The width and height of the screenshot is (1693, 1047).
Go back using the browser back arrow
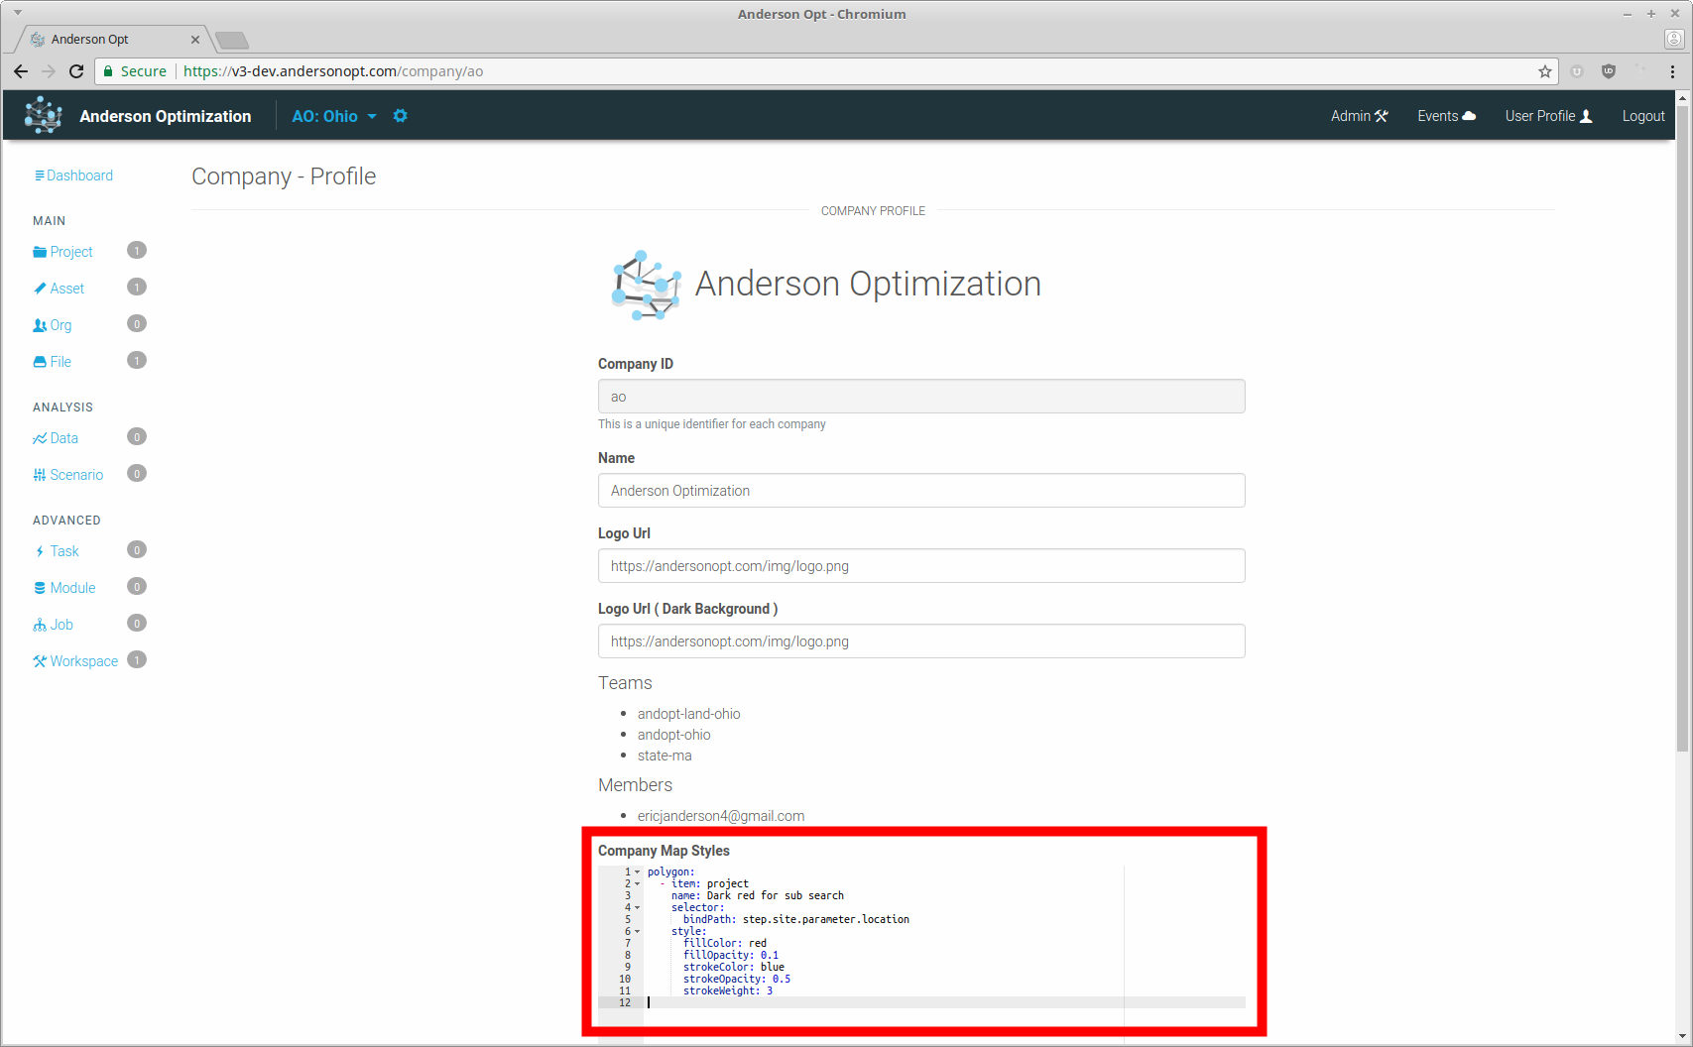(x=21, y=71)
